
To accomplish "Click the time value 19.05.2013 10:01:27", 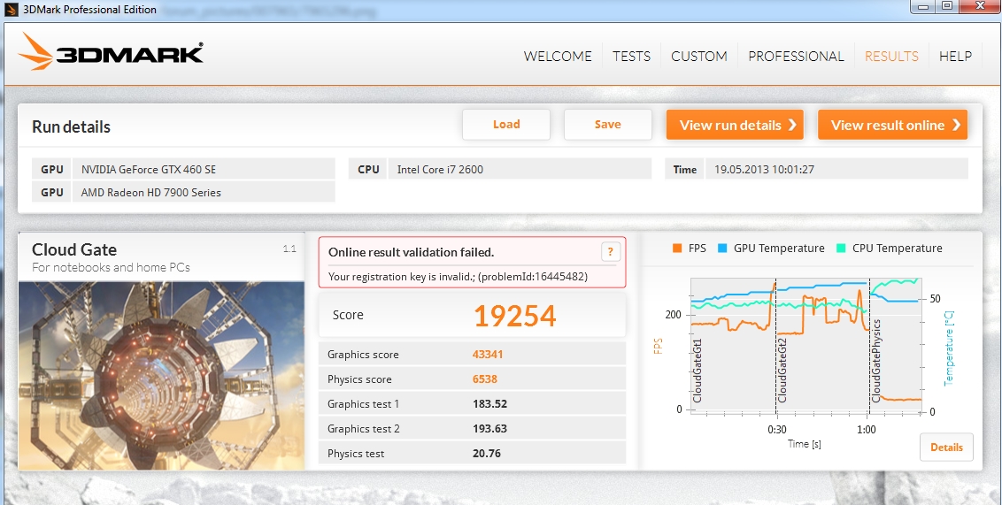I will 764,169.
